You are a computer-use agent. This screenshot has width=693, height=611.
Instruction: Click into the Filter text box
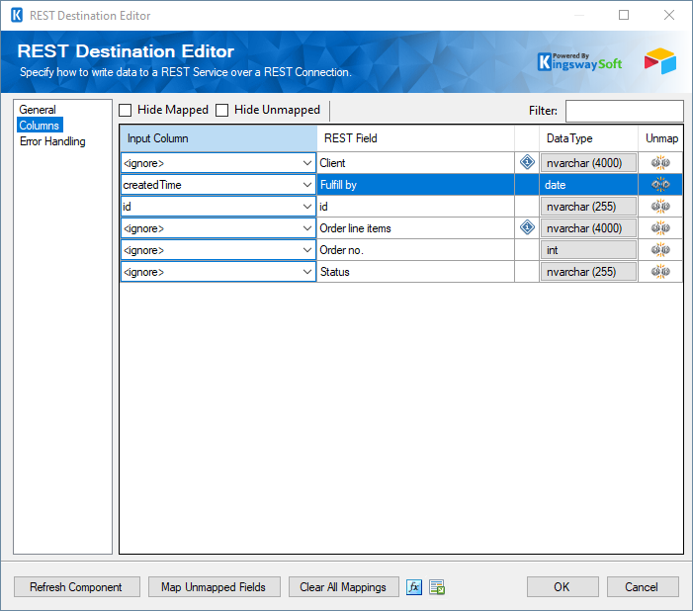625,111
